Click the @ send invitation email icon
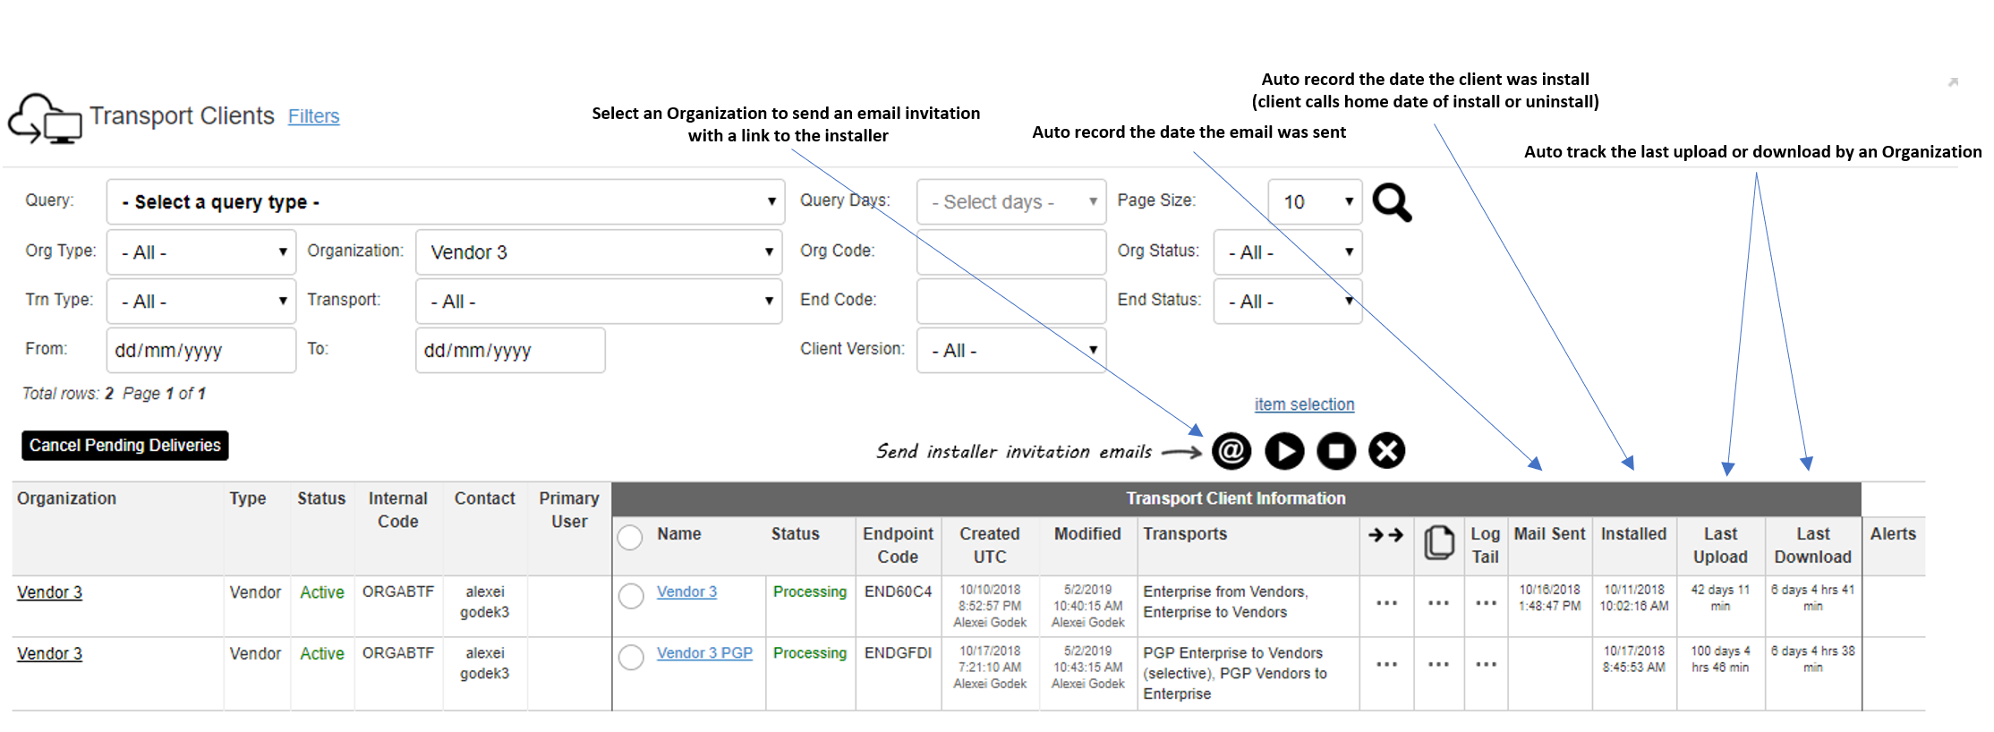 (x=1231, y=451)
